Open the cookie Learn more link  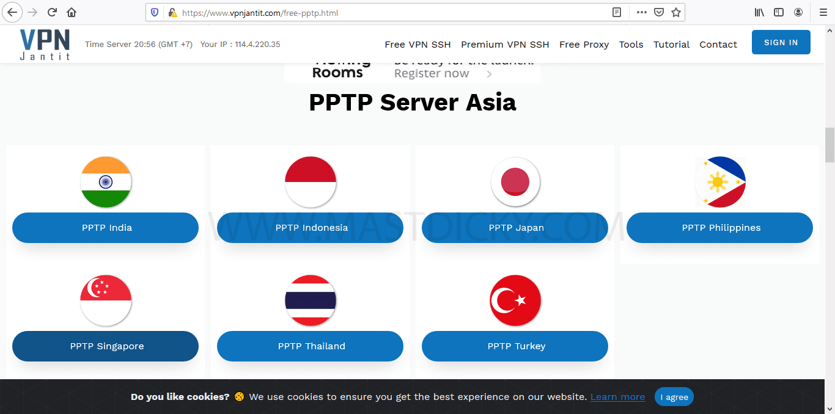pos(617,397)
